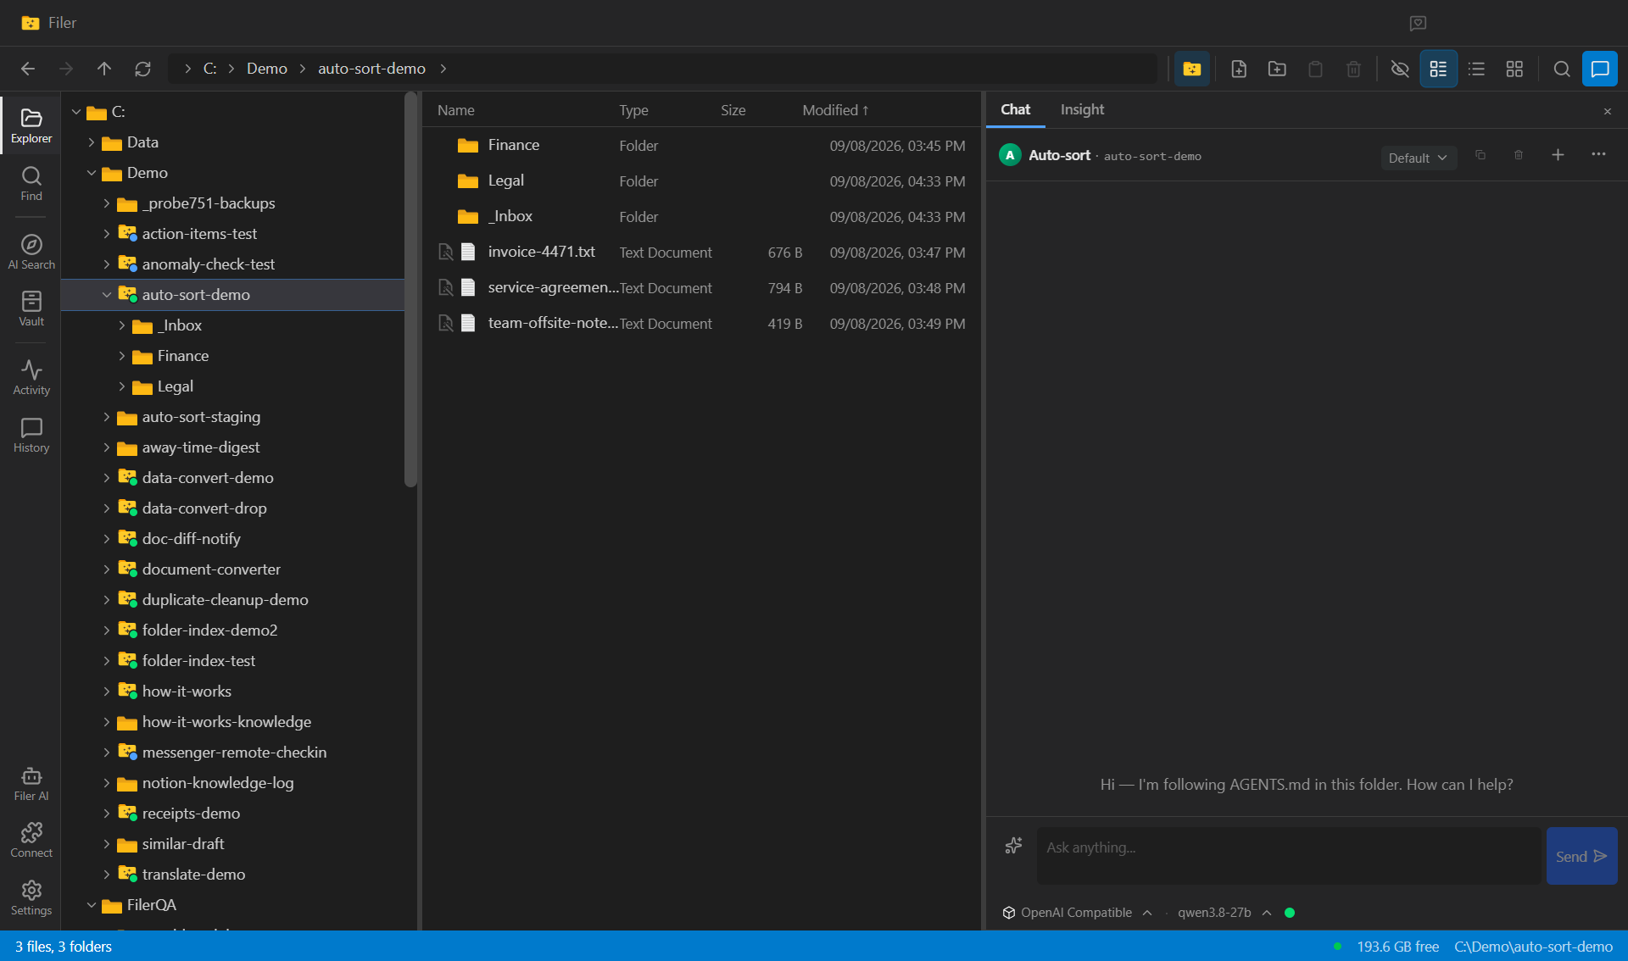Select the Finance folder in file list
Screen dimensions: 1628x961
[701, 146]
